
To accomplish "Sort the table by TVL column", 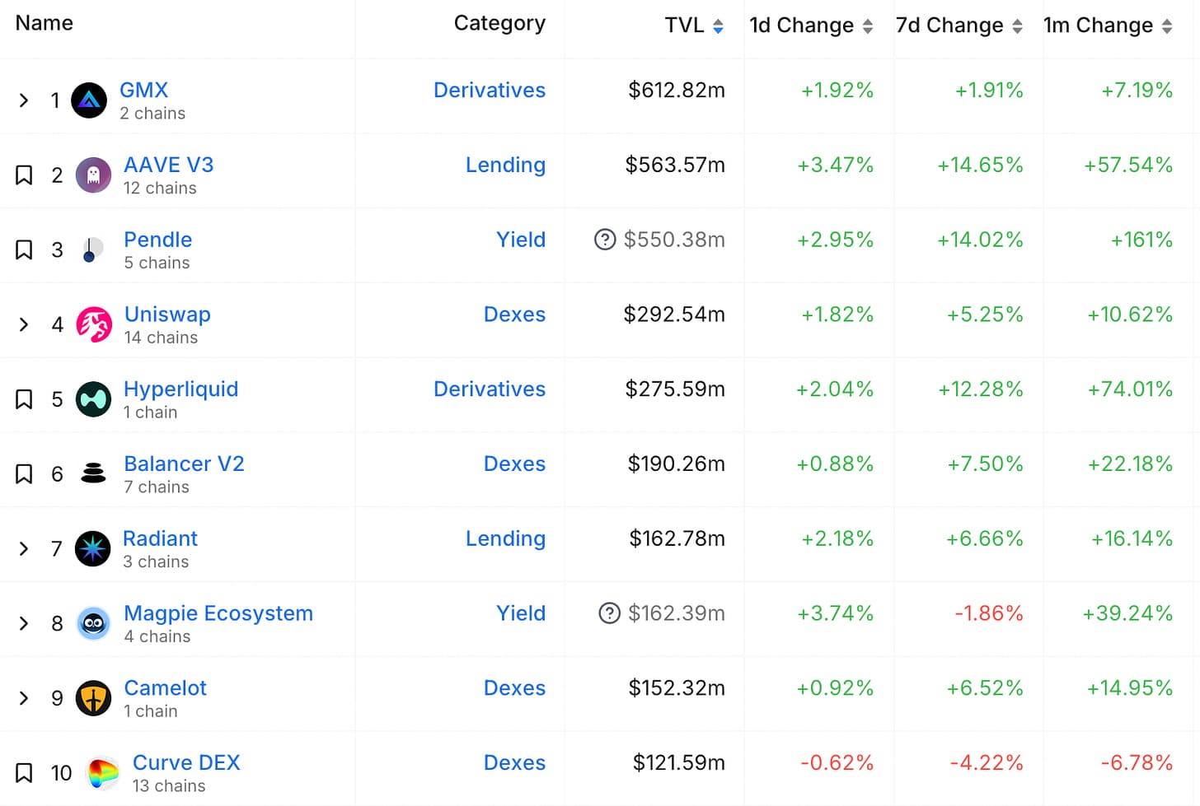I will tap(694, 26).
